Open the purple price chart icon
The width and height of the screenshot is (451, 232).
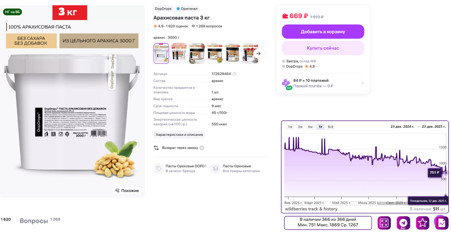[441, 222]
